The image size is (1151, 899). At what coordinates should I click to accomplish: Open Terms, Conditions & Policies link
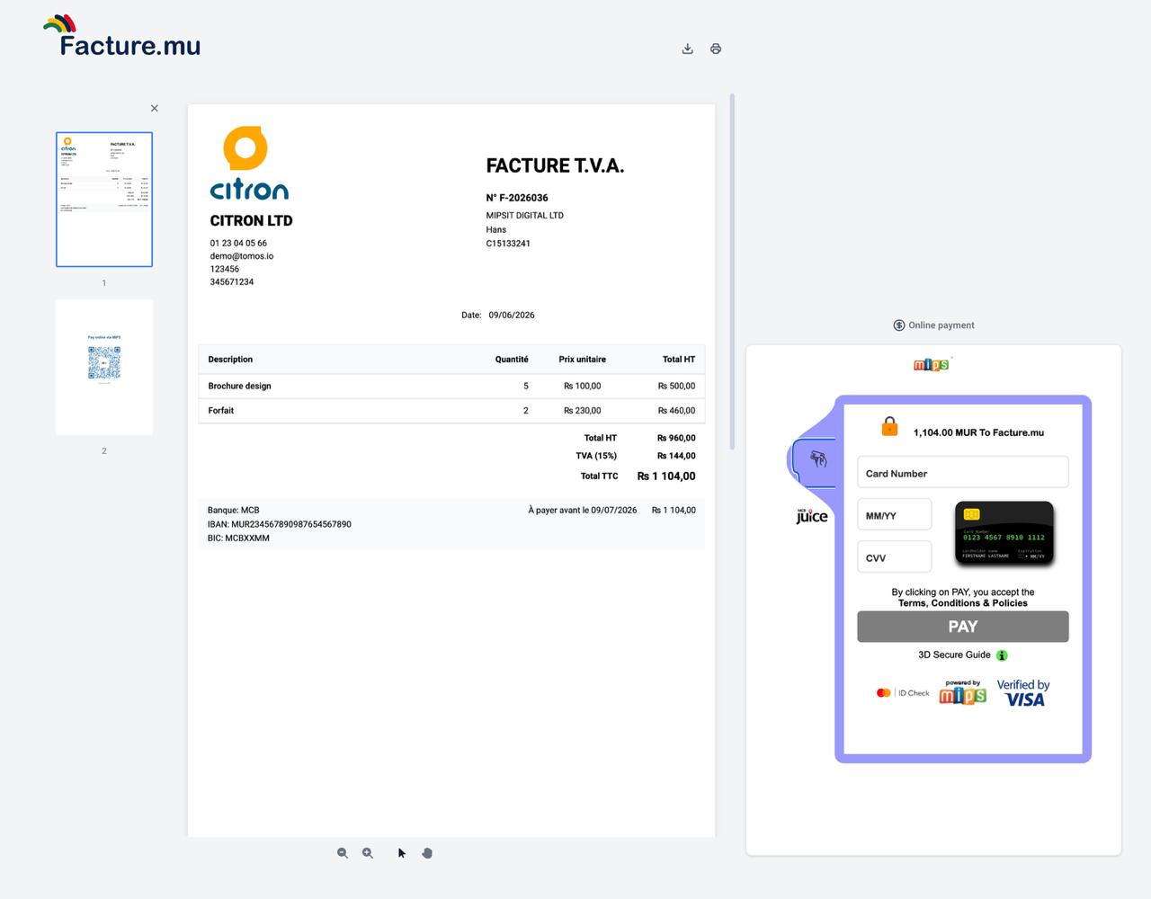tap(962, 603)
